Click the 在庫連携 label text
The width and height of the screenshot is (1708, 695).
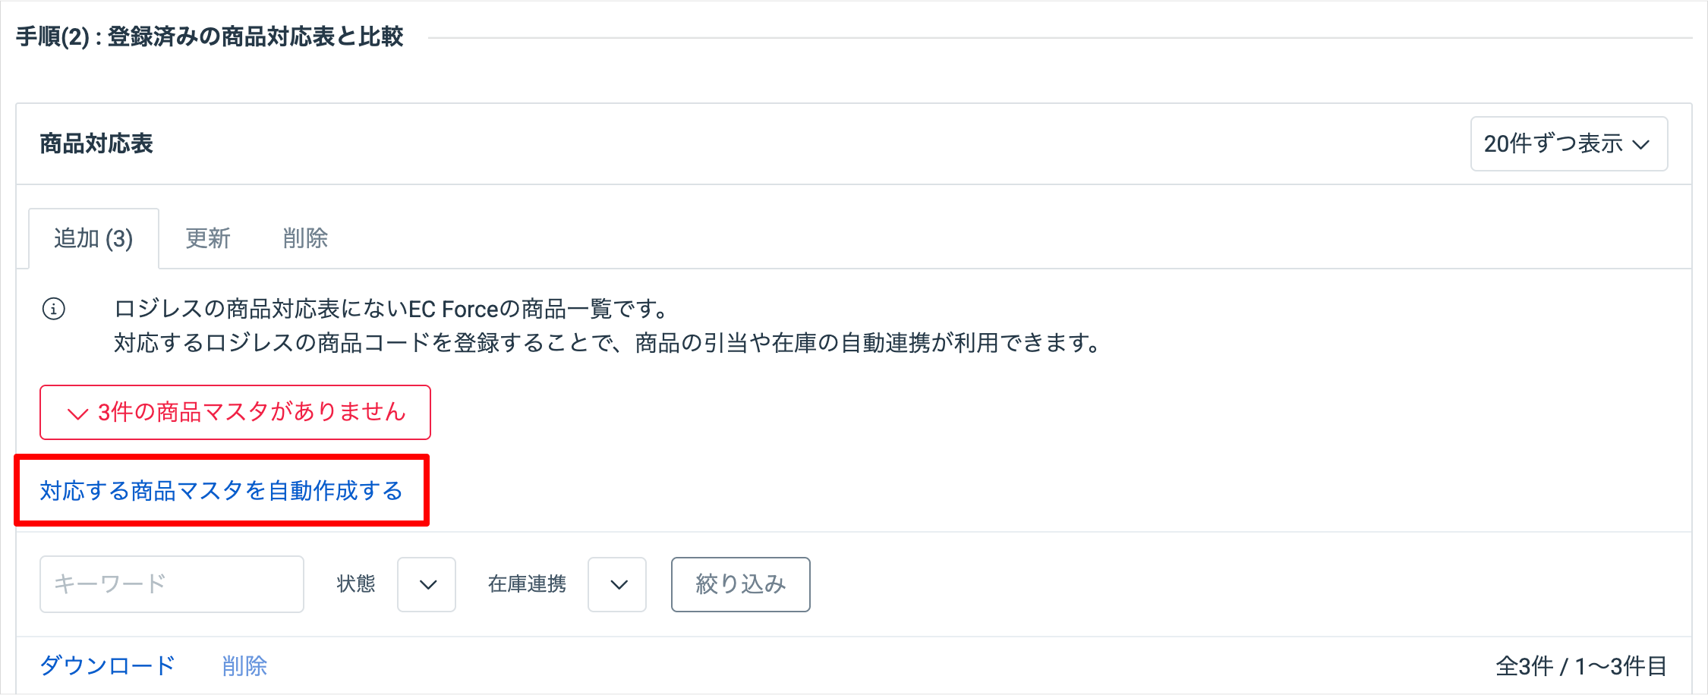tap(527, 583)
